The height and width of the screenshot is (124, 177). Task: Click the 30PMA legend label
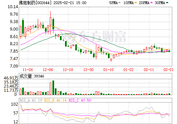(x=160, y=3)
